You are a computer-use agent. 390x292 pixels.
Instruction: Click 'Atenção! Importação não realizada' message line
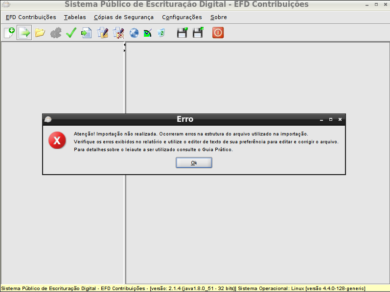tap(191, 134)
